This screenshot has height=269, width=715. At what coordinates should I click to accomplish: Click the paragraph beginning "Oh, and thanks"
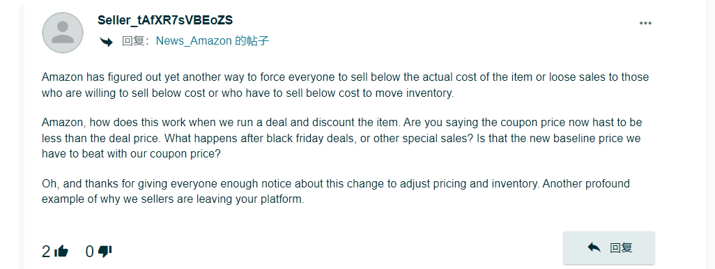336,192
